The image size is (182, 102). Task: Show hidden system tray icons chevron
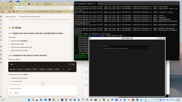(155, 100)
